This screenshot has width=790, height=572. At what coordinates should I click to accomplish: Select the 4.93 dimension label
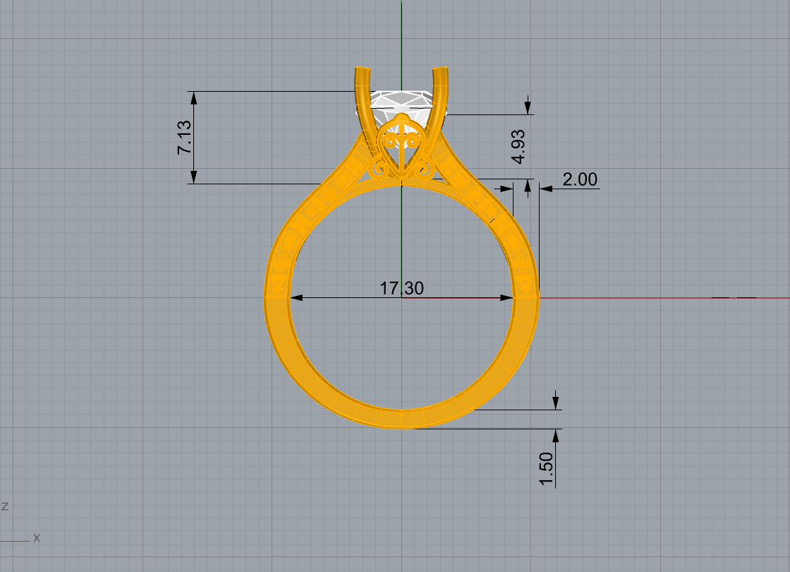coord(518,147)
